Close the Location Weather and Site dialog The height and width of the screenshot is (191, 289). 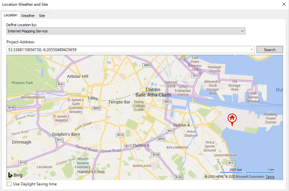click(284, 4)
